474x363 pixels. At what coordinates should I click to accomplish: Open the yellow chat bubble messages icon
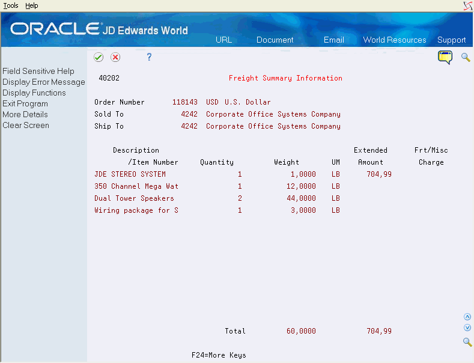click(x=445, y=57)
